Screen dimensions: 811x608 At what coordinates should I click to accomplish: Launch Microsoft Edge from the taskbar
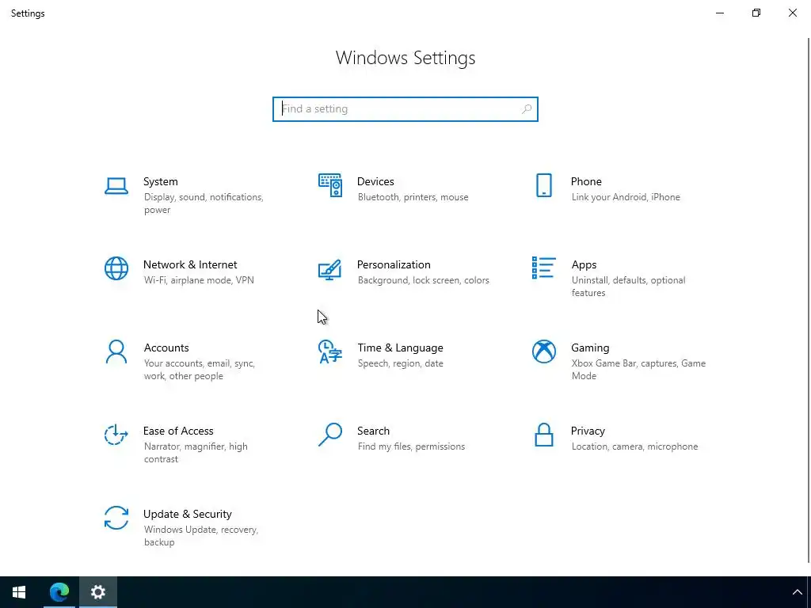(x=59, y=592)
